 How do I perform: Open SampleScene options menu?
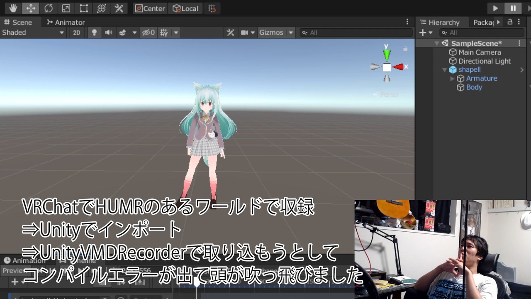pyautogui.click(x=519, y=43)
